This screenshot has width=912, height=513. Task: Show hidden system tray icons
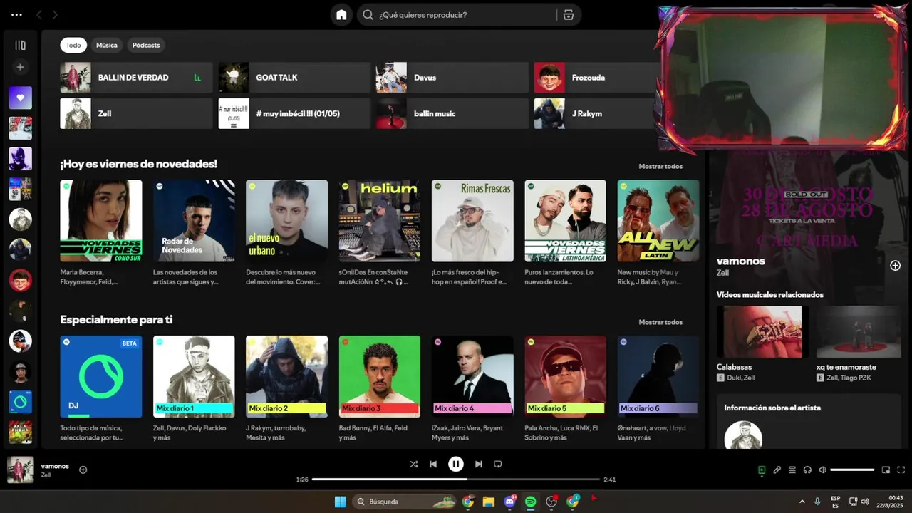802,502
